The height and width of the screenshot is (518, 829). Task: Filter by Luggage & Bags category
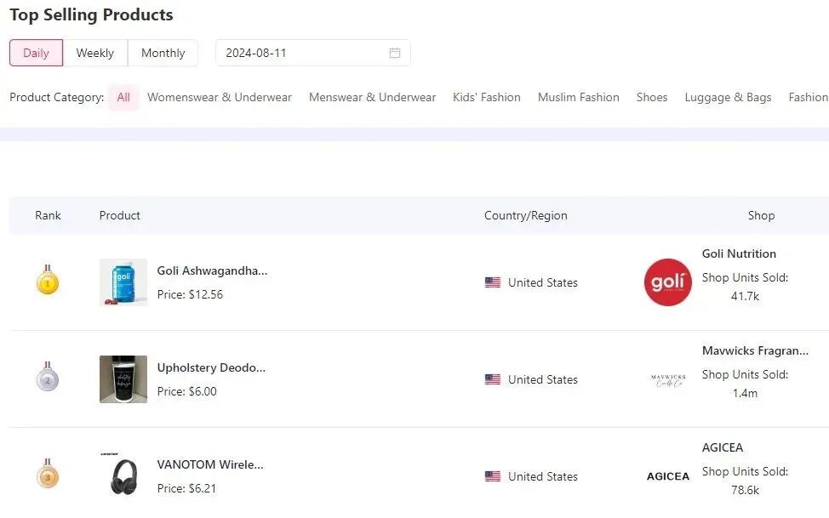pyautogui.click(x=728, y=97)
